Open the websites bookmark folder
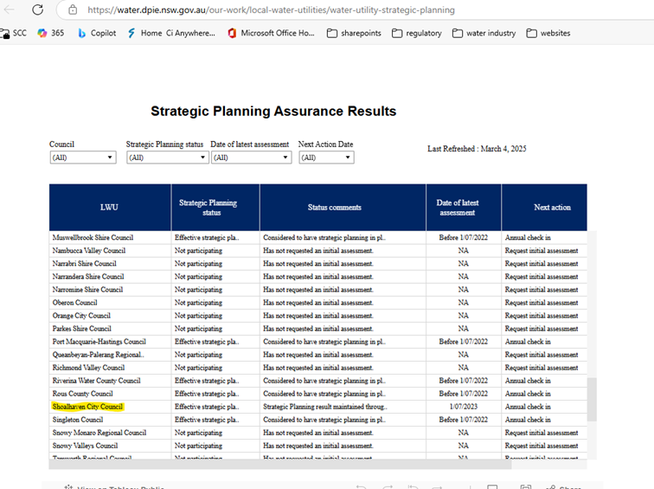 (548, 33)
